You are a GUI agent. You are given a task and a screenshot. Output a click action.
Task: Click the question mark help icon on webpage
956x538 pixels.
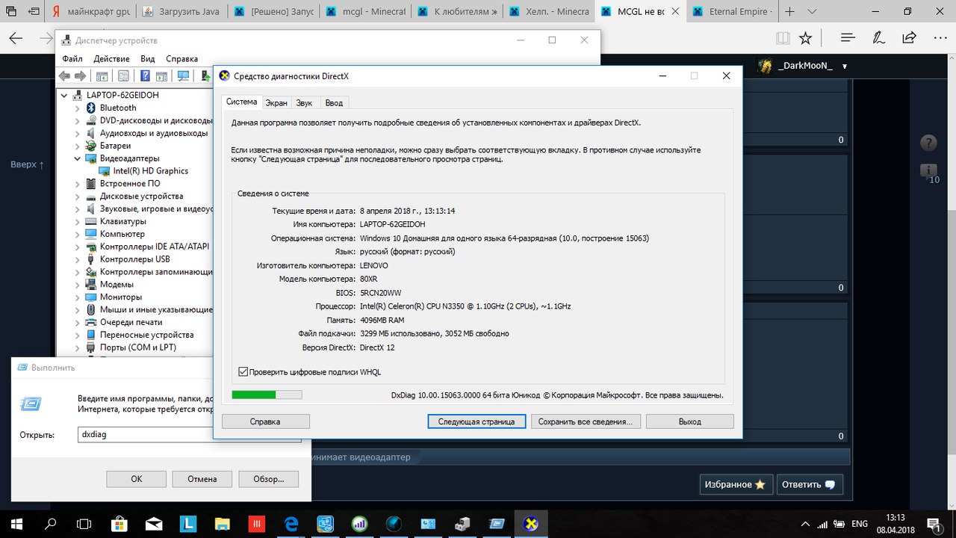pos(928,143)
